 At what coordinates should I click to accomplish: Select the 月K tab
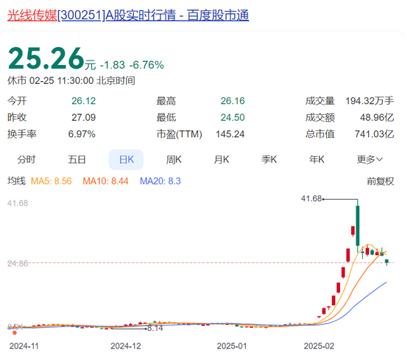click(222, 159)
